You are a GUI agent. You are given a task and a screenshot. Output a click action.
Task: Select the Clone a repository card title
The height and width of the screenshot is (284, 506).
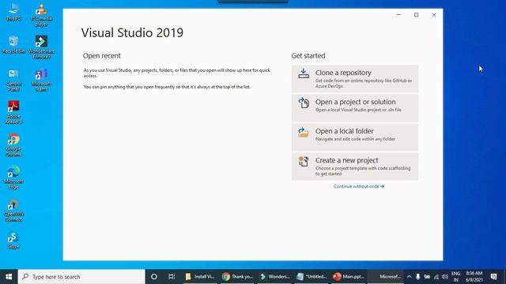[x=343, y=73]
